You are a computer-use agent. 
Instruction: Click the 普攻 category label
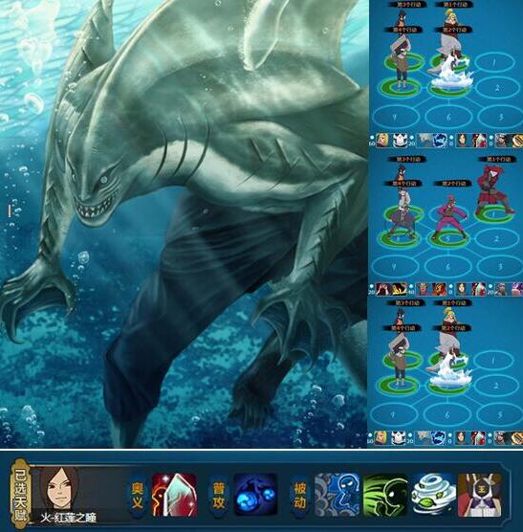(x=219, y=496)
